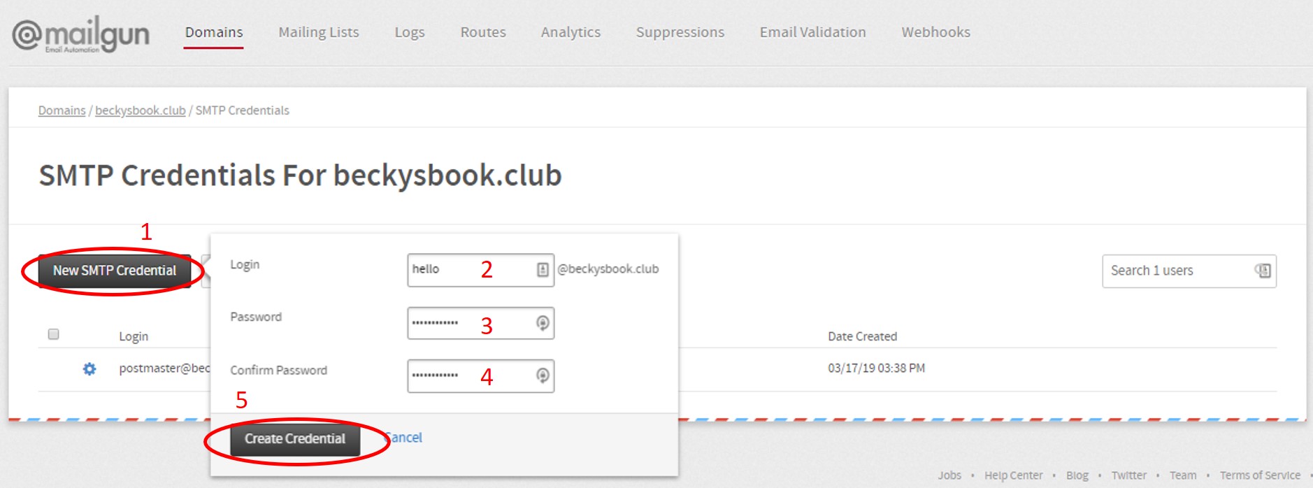Focus the Confirm Password input field
Screen dimensions: 1313x488
tap(481, 375)
